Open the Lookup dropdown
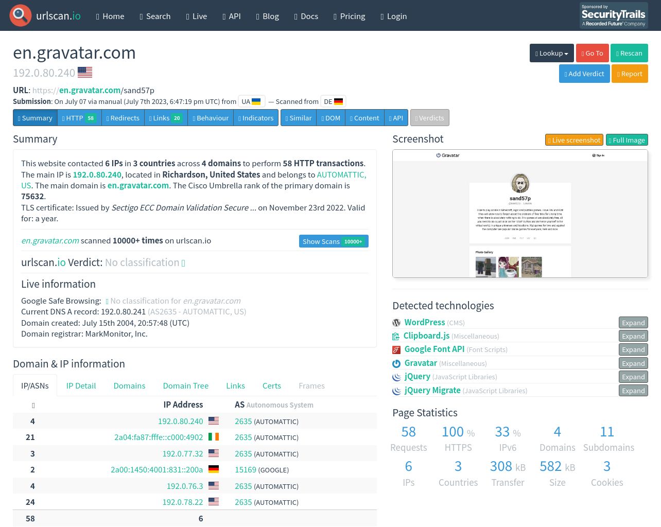Screen dimensions: 661x527 [552, 53]
